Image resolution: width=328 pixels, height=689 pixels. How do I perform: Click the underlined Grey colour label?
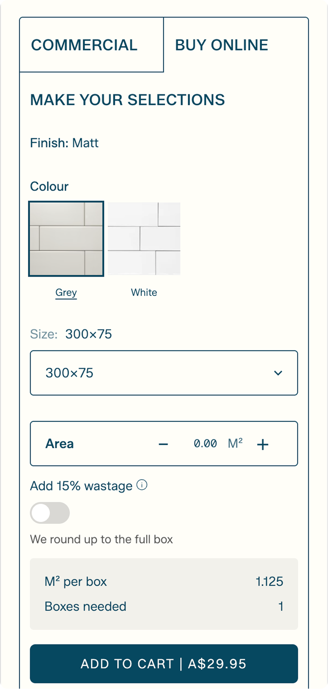tap(66, 293)
